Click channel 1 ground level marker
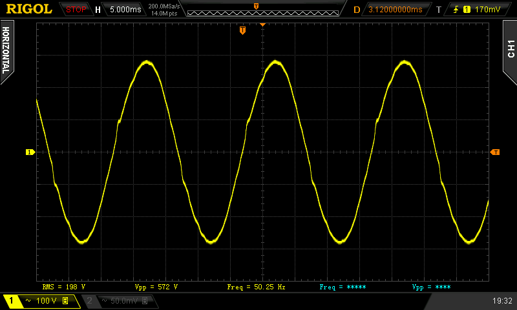 click(x=29, y=152)
